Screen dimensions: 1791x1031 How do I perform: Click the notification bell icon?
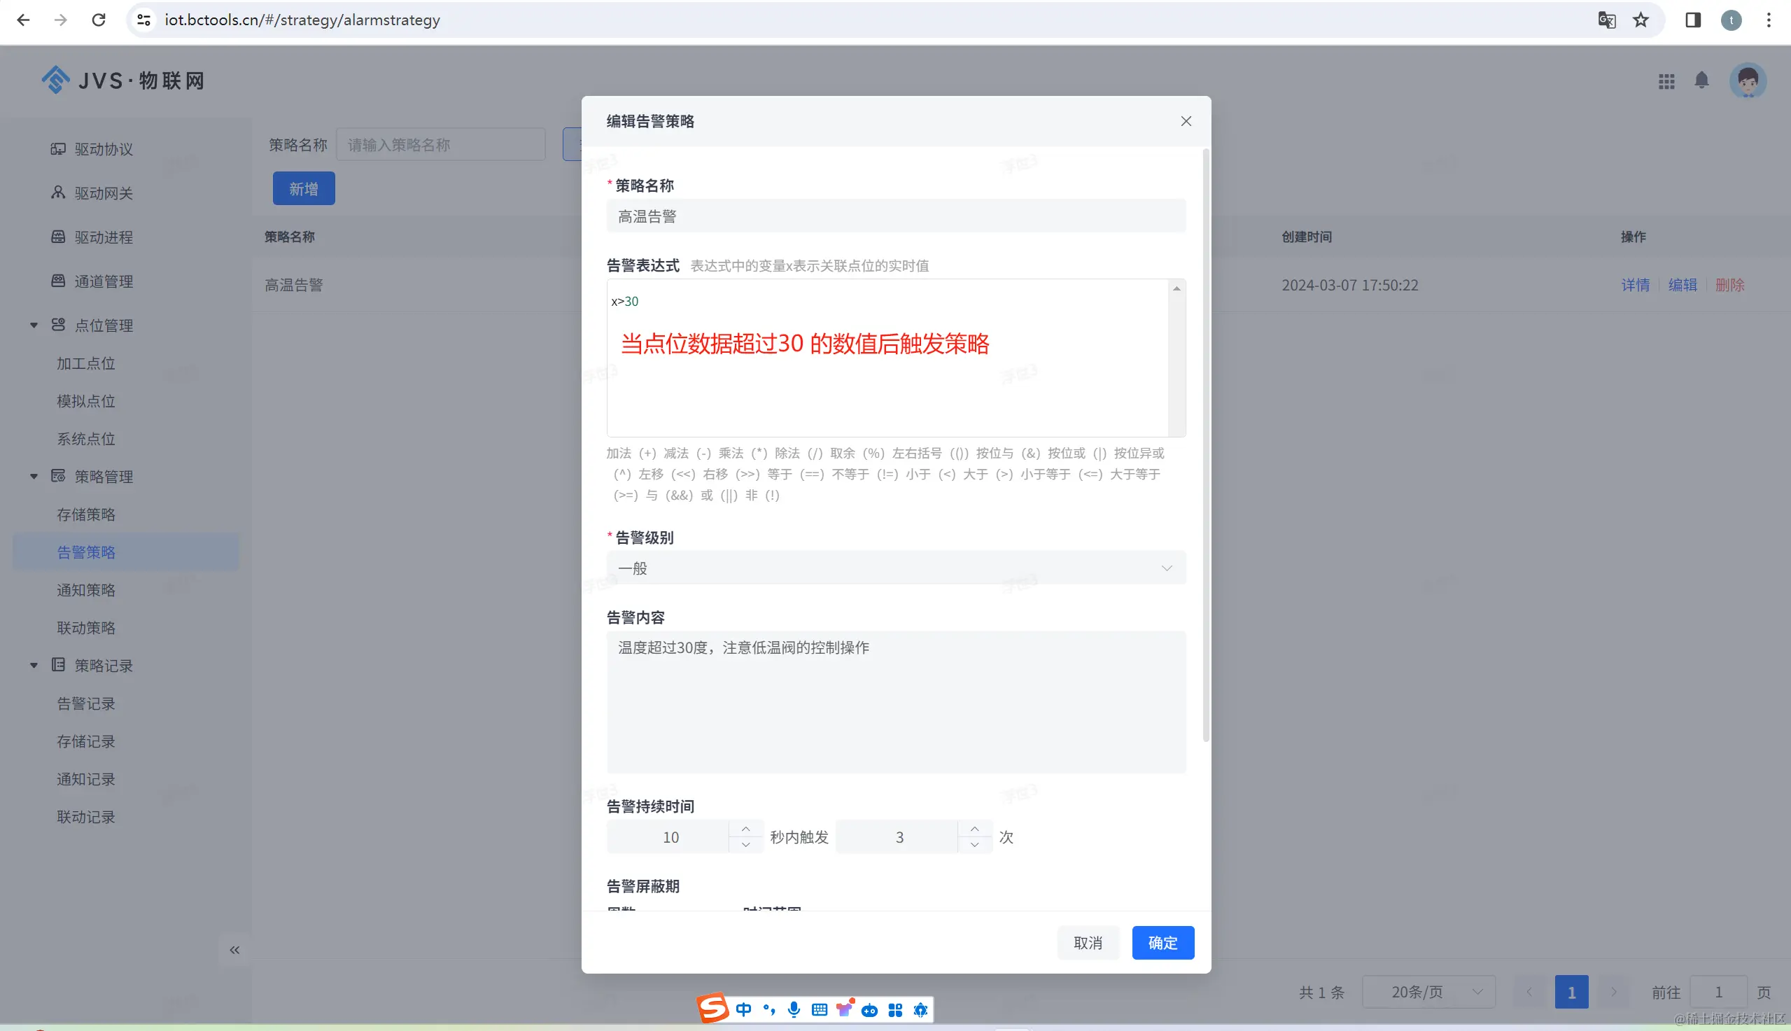[1701, 80]
